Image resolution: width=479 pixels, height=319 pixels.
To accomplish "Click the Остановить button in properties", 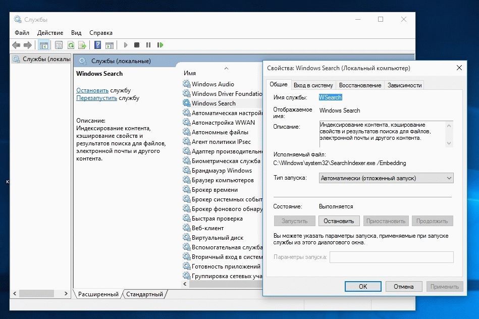I will click(x=339, y=221).
